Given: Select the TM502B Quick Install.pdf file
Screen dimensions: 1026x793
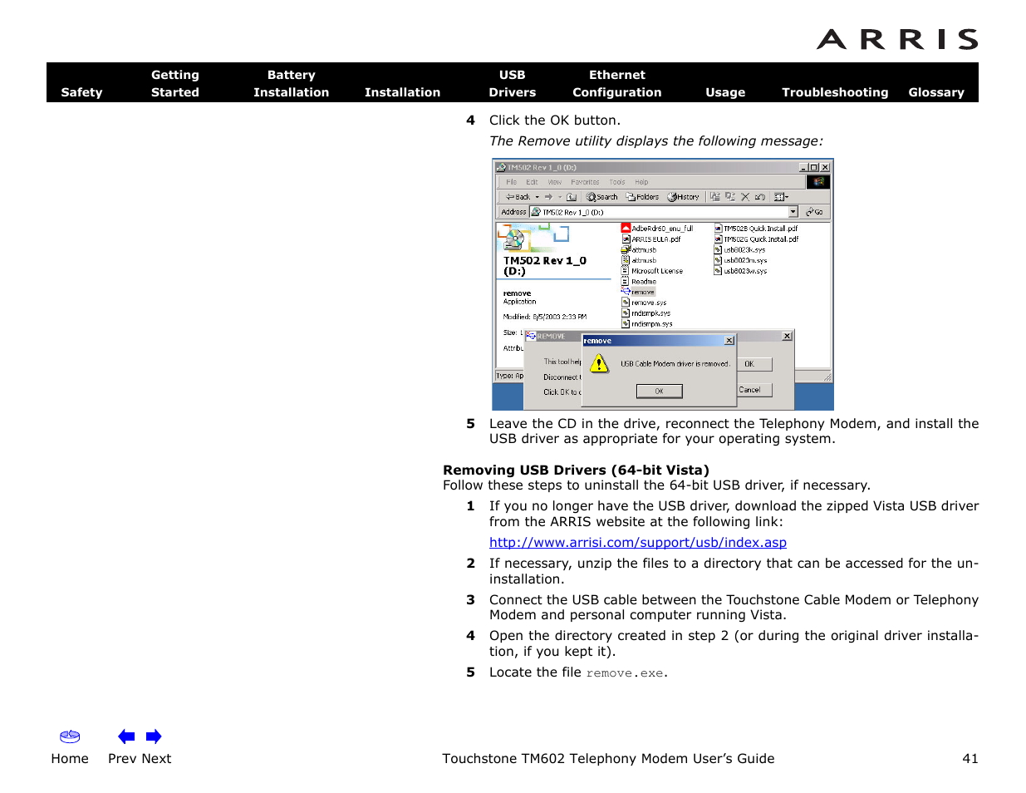Looking at the screenshot, I should pos(756,228).
